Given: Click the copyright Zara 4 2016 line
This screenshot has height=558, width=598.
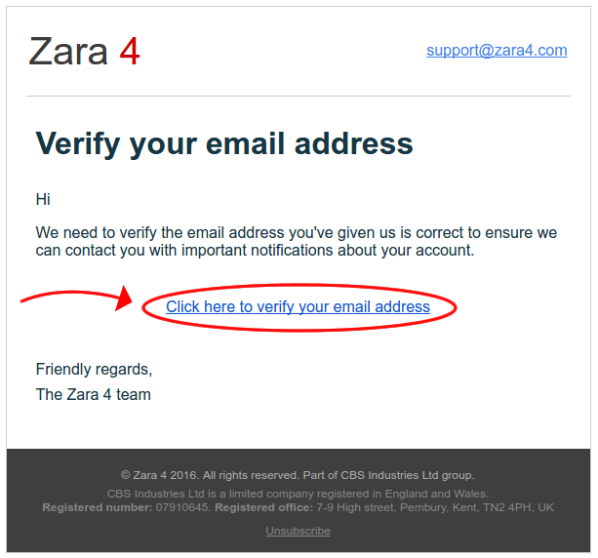Looking at the screenshot, I should click(298, 475).
